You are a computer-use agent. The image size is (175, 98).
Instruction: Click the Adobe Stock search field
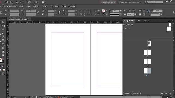pos(154,2)
